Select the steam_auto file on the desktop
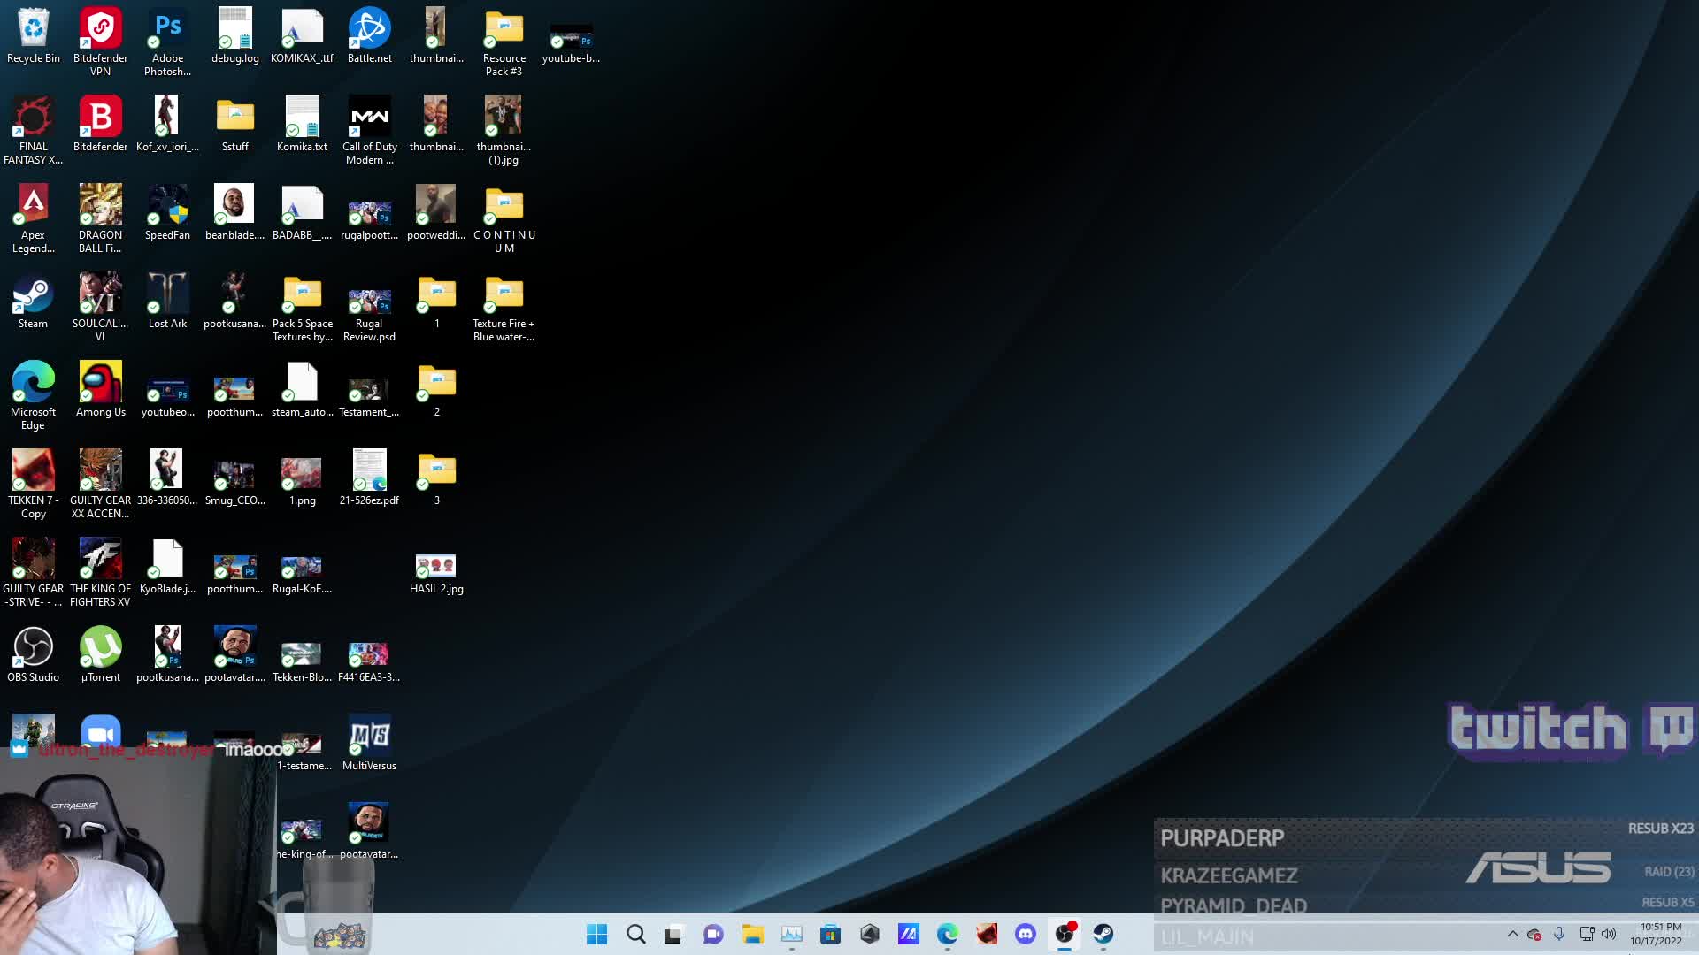This screenshot has height=955, width=1699. coord(302,391)
